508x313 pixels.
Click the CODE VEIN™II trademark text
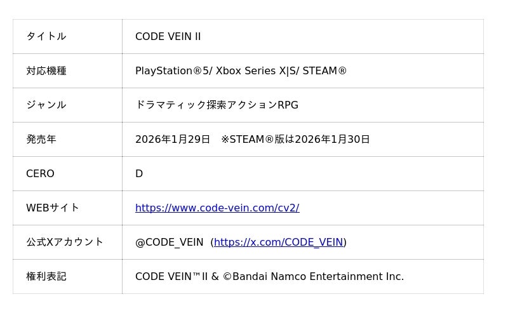point(171,277)
